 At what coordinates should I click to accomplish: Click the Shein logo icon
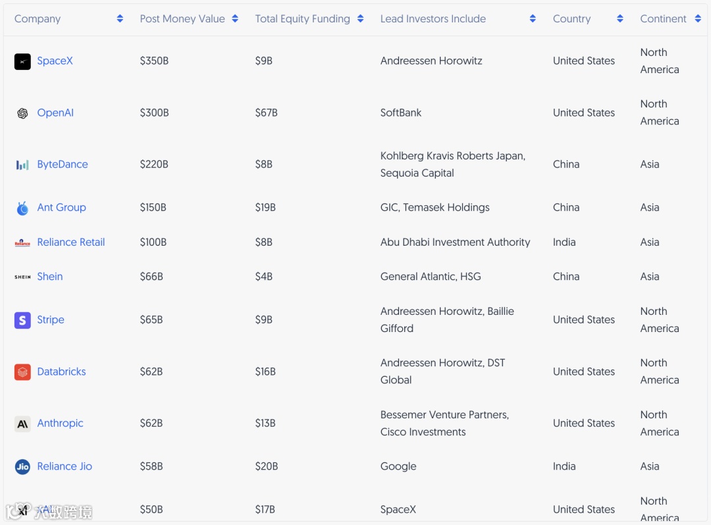(22, 277)
